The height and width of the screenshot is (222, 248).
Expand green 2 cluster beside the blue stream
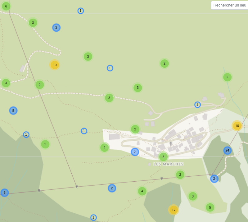227,77
